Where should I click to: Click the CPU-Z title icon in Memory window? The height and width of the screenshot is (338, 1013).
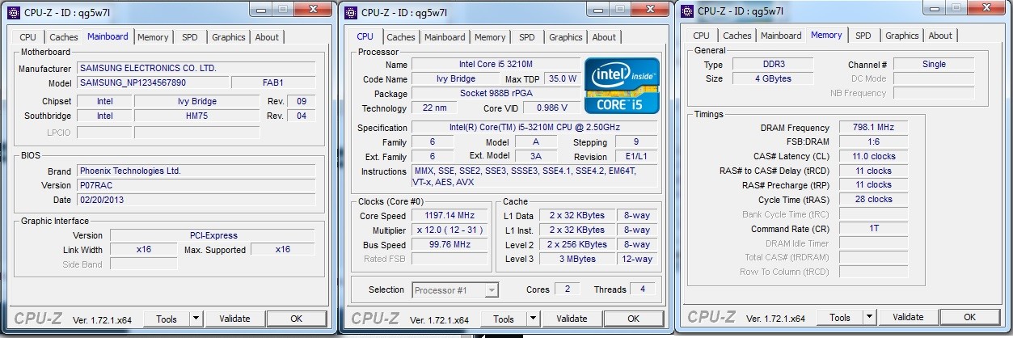[x=687, y=11]
